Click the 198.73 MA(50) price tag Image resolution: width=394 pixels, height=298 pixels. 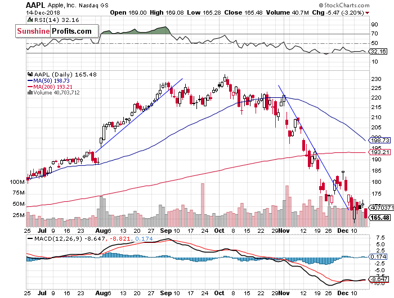coord(379,140)
